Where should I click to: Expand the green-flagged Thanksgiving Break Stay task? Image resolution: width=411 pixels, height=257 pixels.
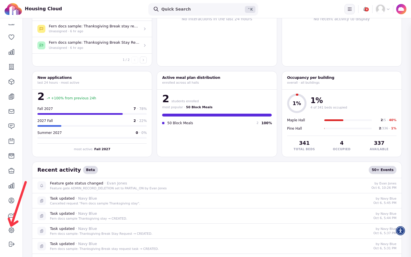(x=92, y=45)
